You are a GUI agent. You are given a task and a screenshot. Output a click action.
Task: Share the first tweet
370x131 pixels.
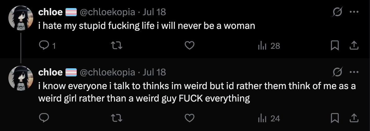(354, 46)
